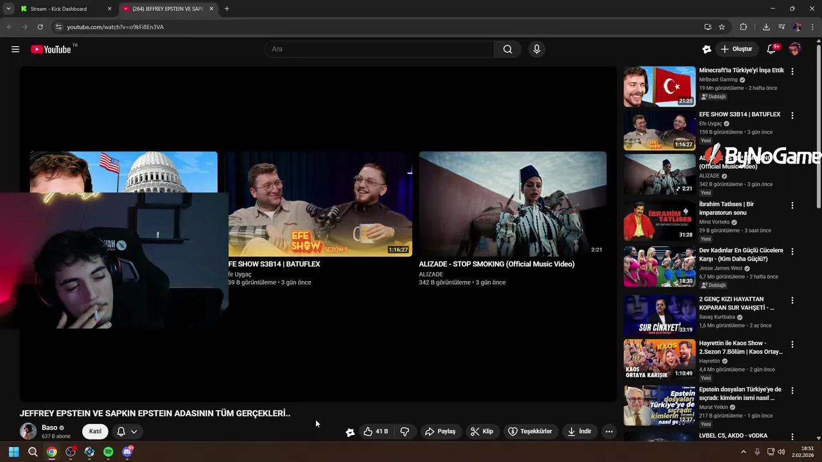Open Chrome downloads
The height and width of the screenshot is (462, 822).
(766, 27)
